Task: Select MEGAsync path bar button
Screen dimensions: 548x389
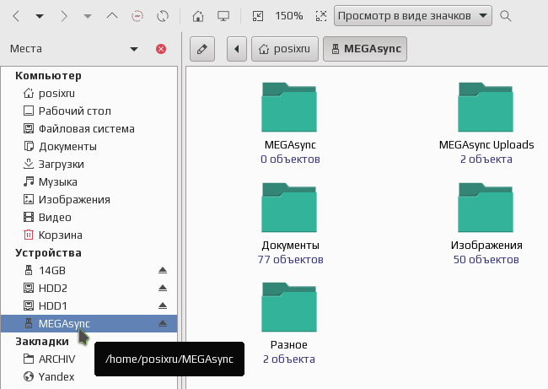Action: tap(365, 49)
